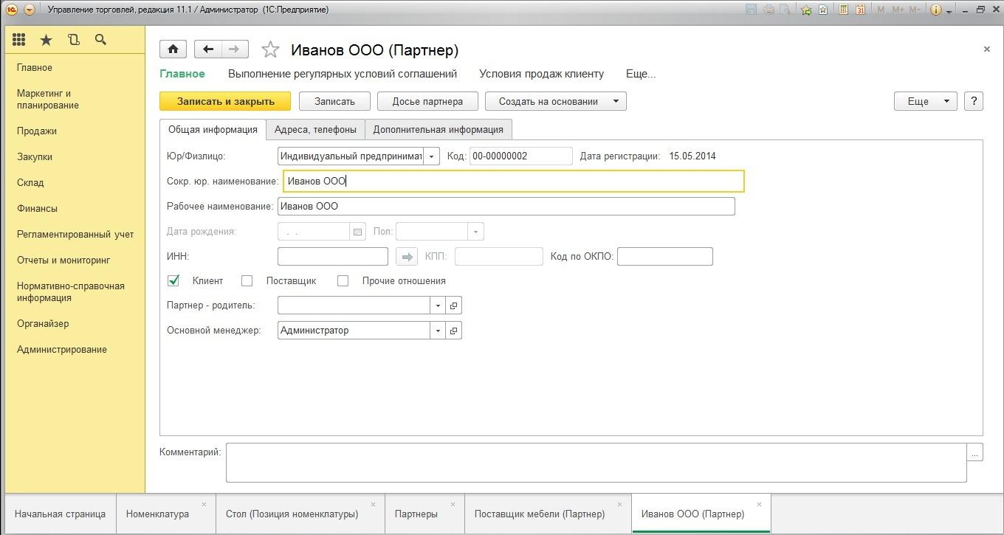Click the Сокр. юр. наименование field

click(514, 181)
